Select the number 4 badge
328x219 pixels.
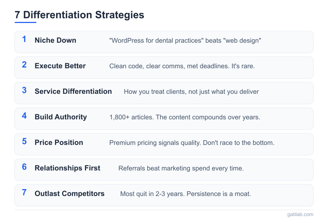tap(24, 116)
